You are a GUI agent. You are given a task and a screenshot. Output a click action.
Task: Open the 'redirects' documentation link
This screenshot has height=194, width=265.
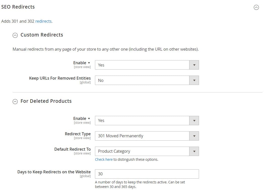tap(43, 21)
